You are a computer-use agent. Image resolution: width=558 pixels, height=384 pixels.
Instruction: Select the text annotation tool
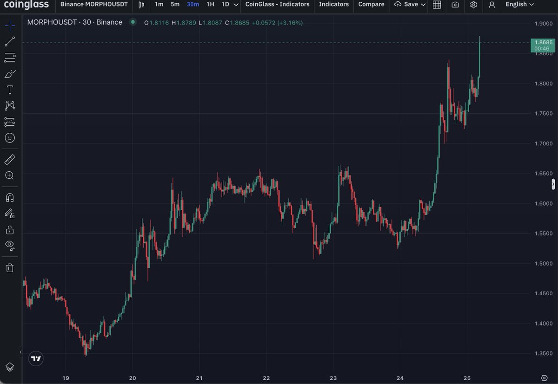(x=10, y=89)
